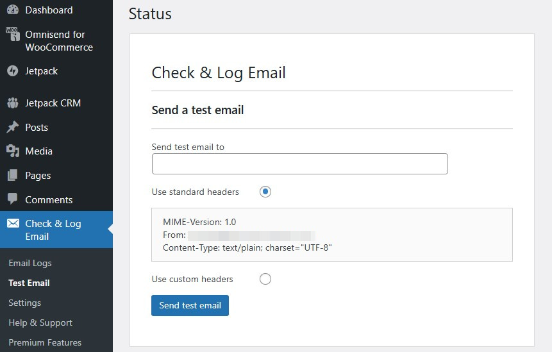Click the Use custom headers label
Image resolution: width=552 pixels, height=352 pixels.
click(192, 279)
